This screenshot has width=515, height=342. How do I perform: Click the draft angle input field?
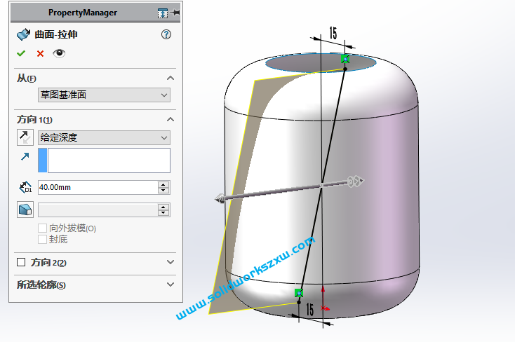point(98,210)
